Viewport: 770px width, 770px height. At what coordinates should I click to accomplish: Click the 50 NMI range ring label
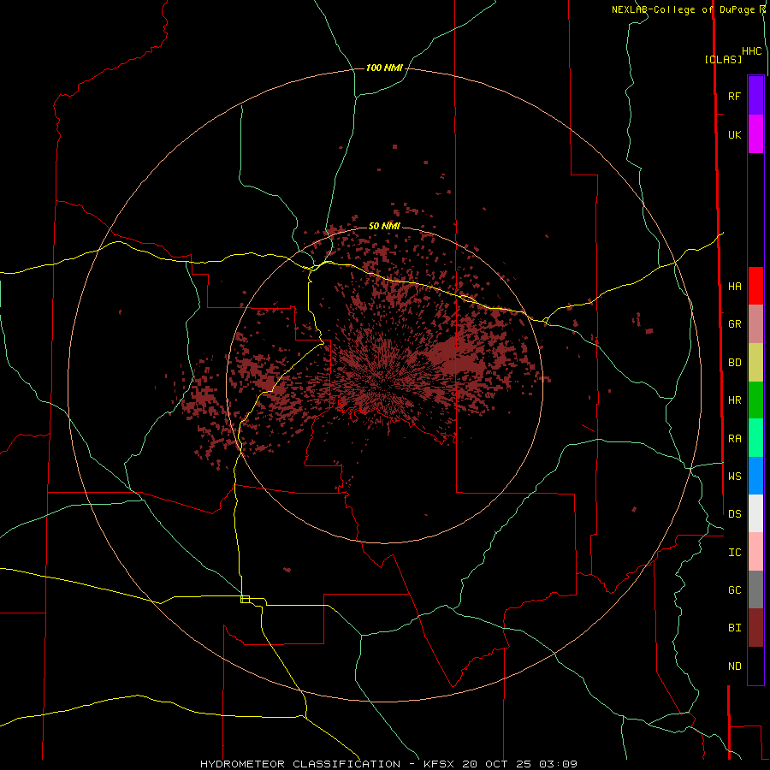coord(384,226)
